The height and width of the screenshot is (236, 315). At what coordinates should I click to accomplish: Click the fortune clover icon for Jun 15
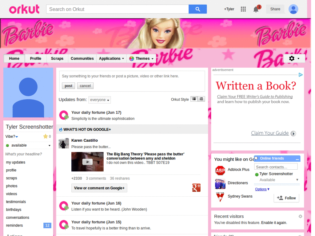pos(64,225)
